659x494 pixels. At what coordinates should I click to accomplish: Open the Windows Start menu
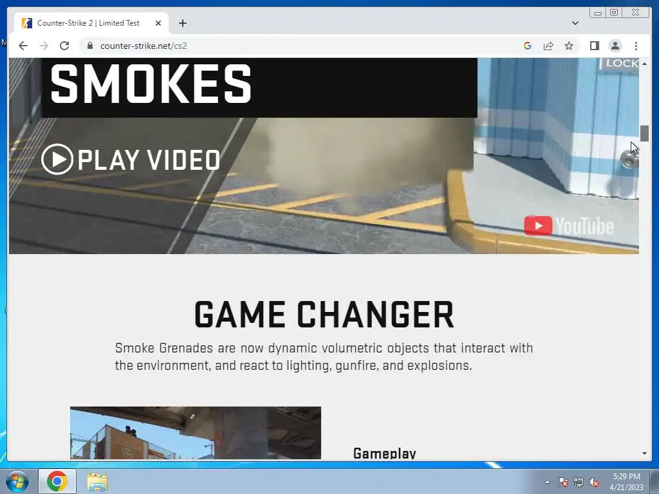[x=17, y=481]
